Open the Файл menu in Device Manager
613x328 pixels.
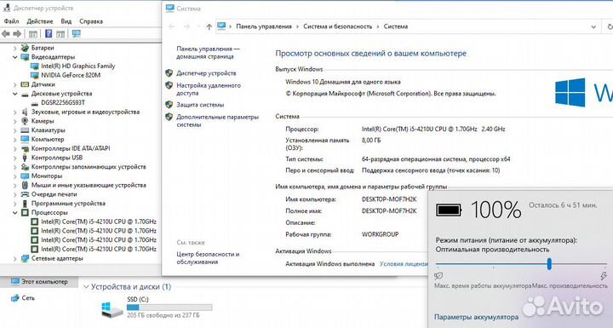tap(11, 21)
